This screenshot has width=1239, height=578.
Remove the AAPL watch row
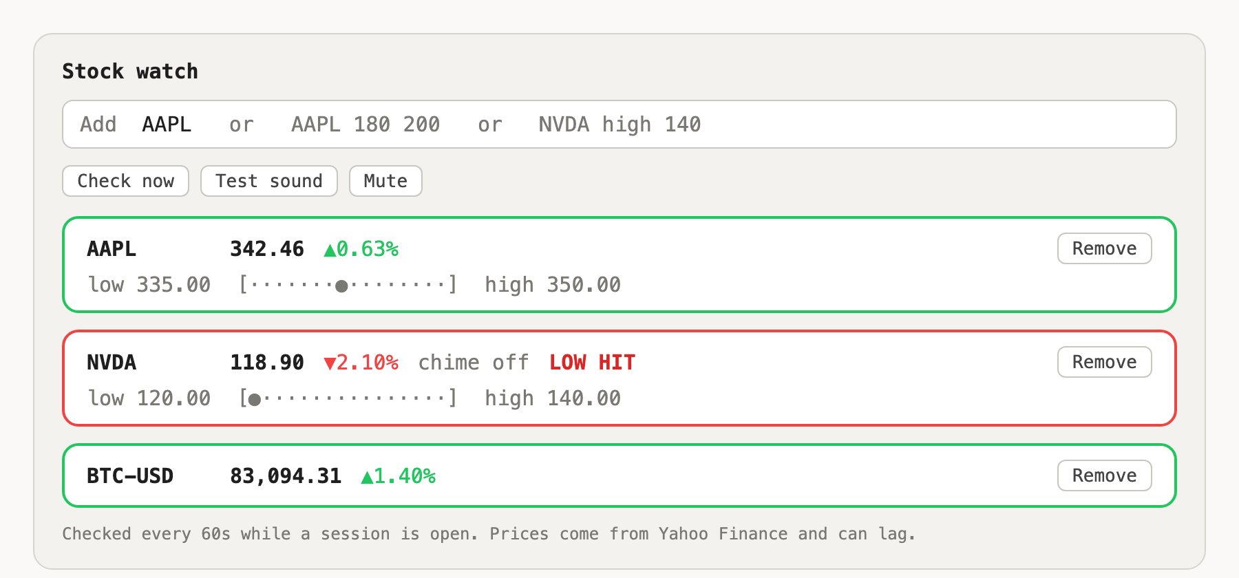pyautogui.click(x=1104, y=248)
